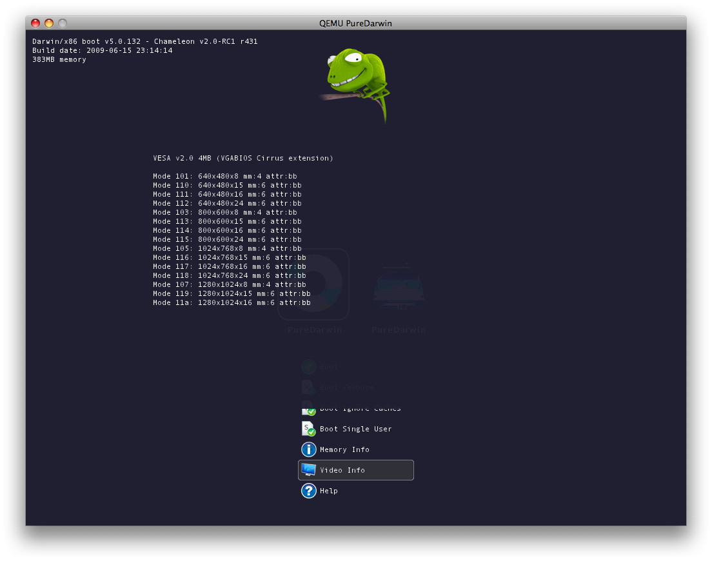
Task: Click the line Mode 107: 1280x1024x8
Action: pyautogui.click(x=230, y=284)
